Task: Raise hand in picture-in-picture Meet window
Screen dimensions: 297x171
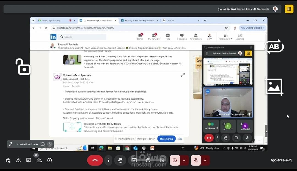Action: point(226,138)
